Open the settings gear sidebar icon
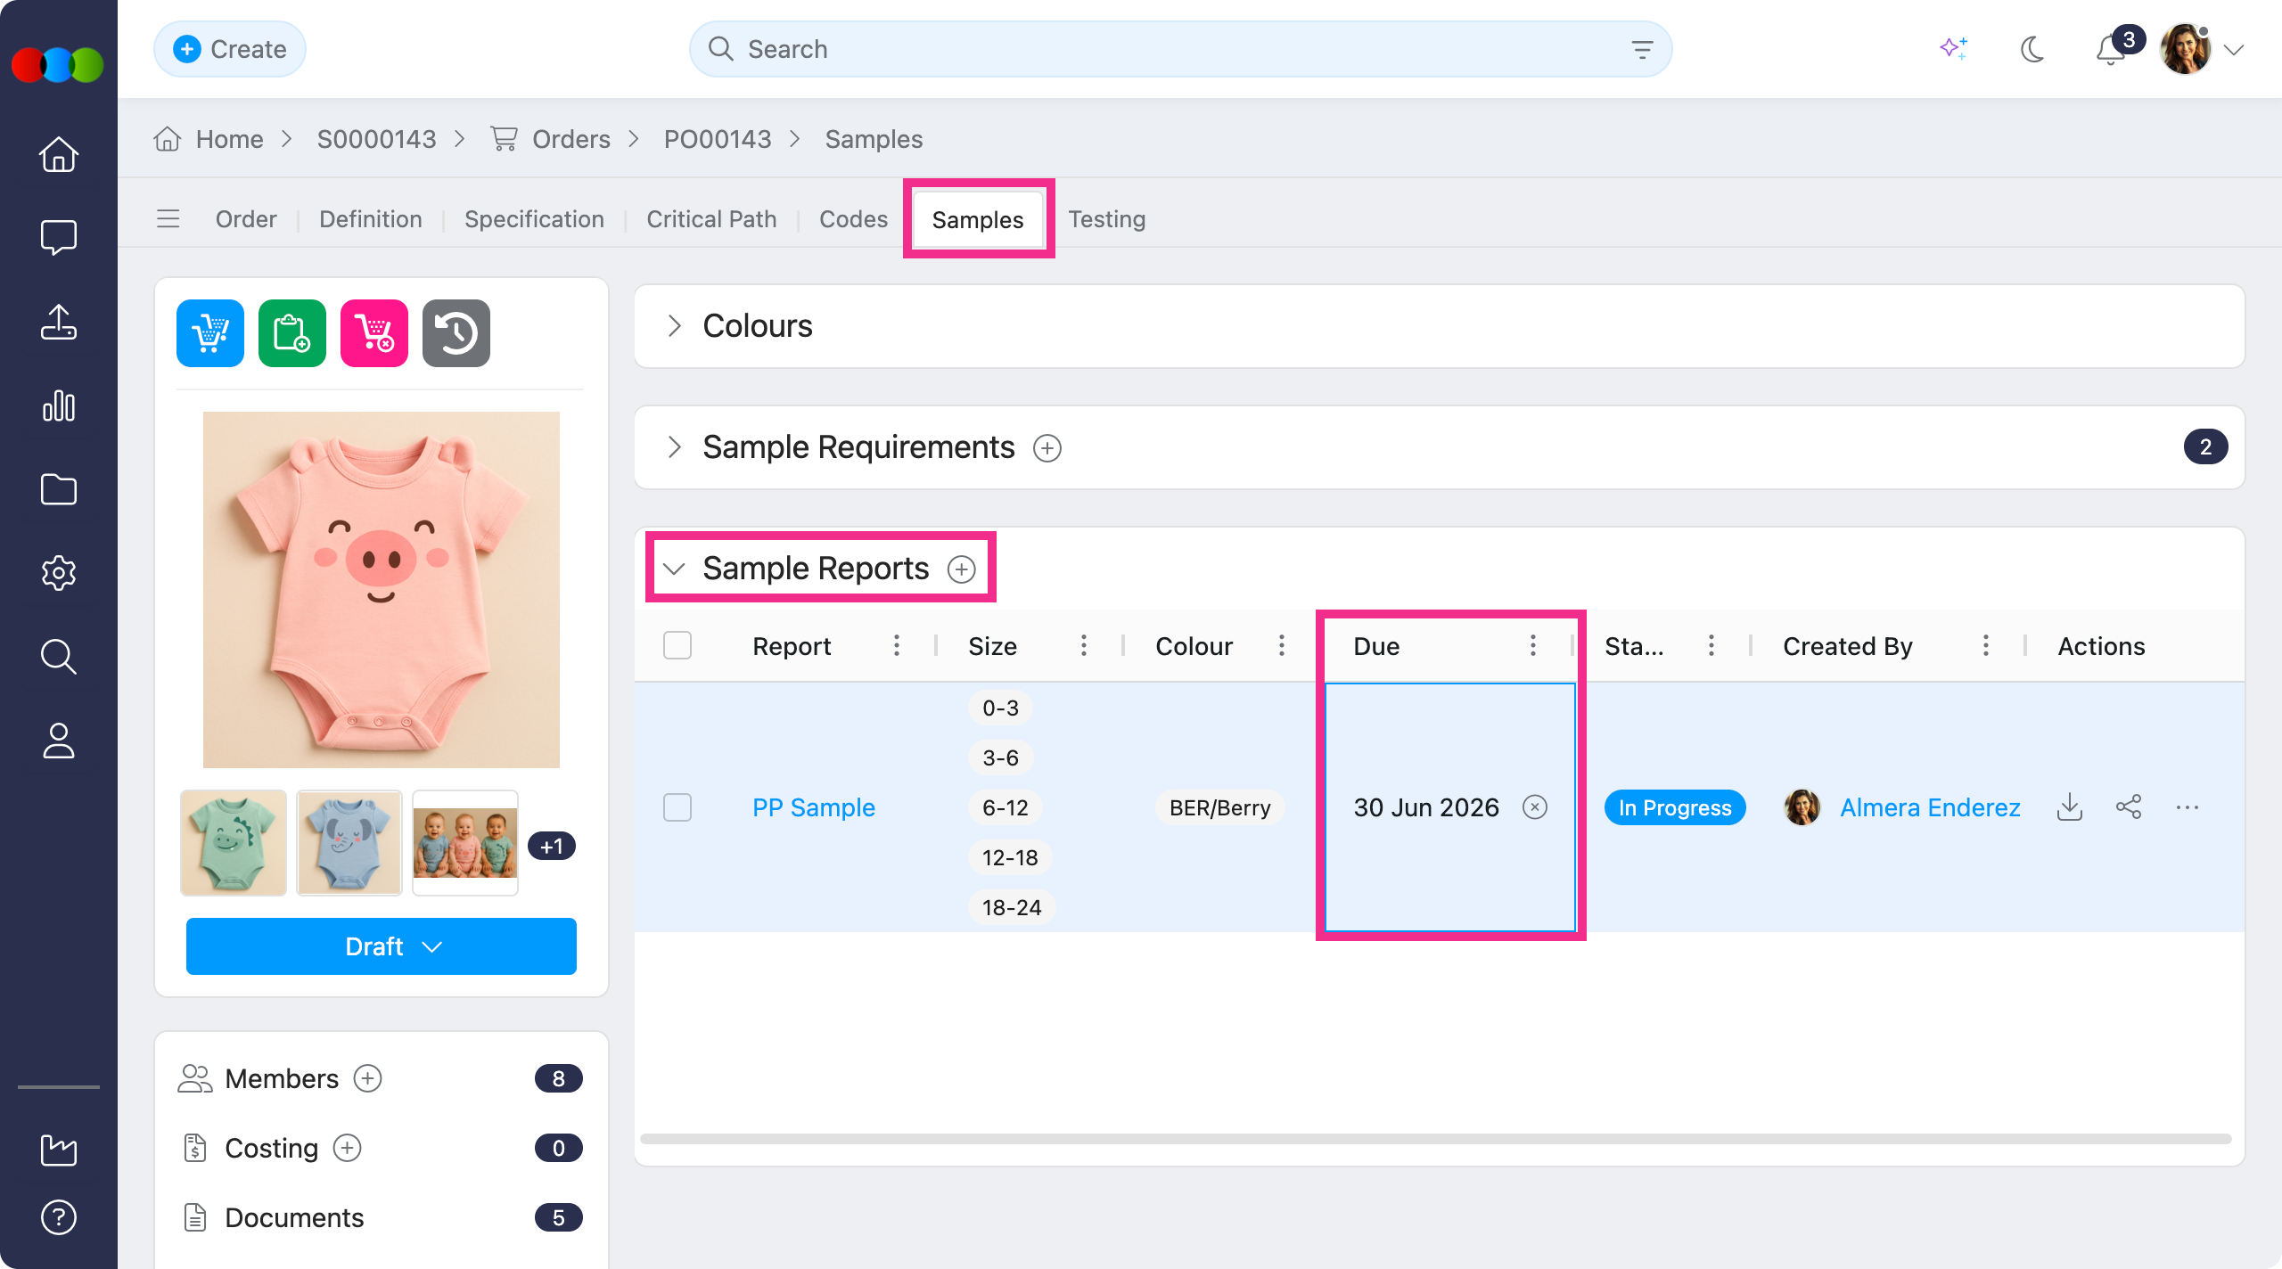 click(59, 573)
